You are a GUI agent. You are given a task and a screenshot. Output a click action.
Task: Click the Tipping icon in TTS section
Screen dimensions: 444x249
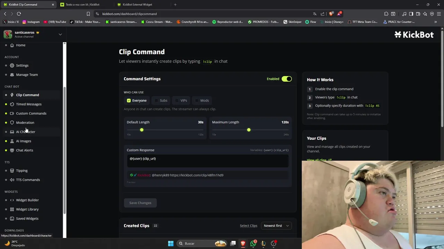[12, 170]
